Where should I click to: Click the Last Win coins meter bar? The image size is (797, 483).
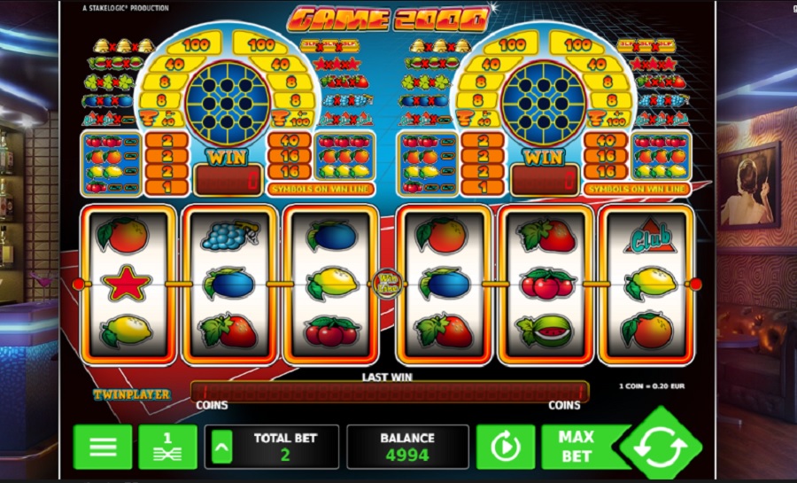(390, 392)
